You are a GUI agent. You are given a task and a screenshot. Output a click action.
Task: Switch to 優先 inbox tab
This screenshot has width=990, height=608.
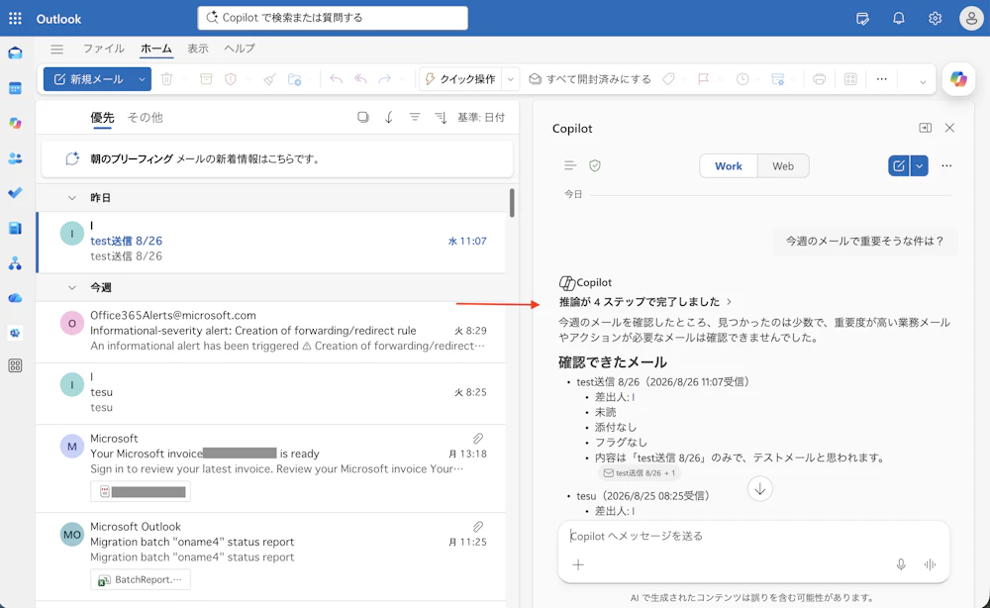point(102,118)
